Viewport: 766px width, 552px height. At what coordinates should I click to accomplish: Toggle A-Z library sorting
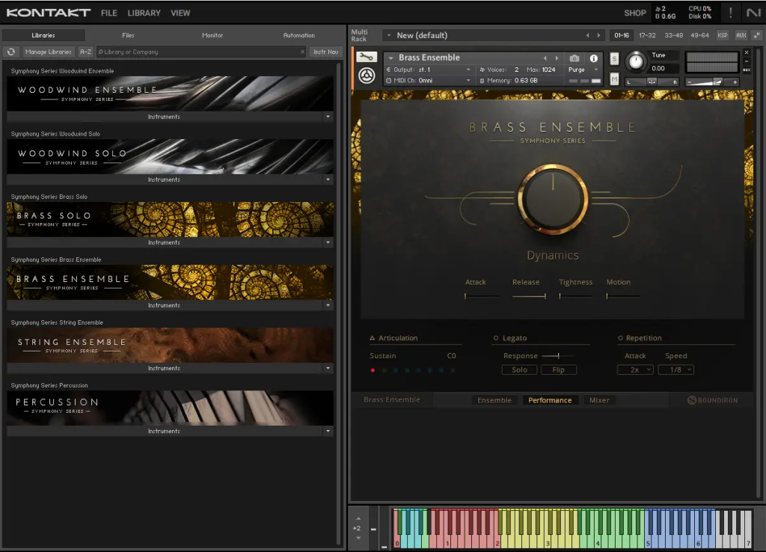point(85,52)
